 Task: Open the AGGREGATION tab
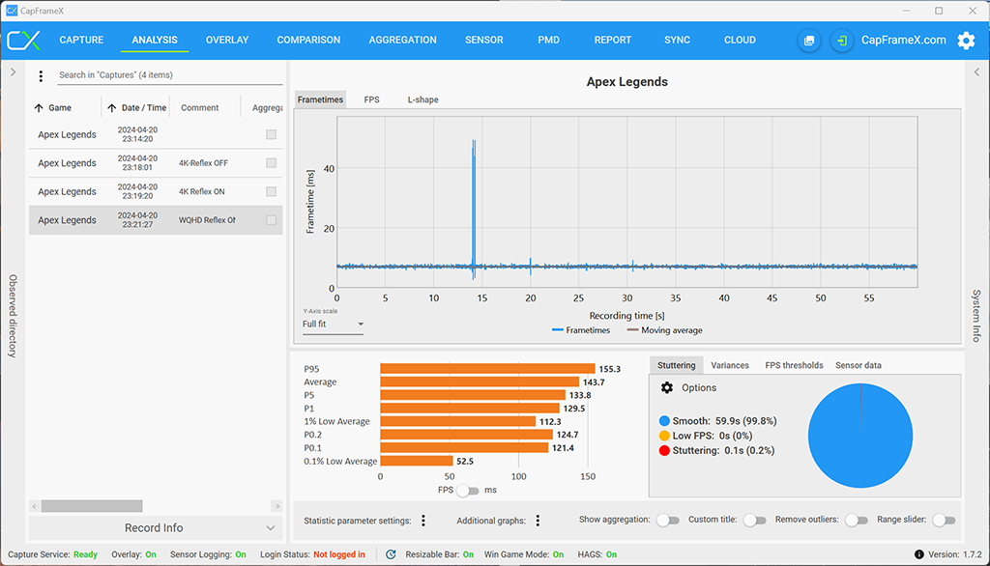(x=403, y=40)
